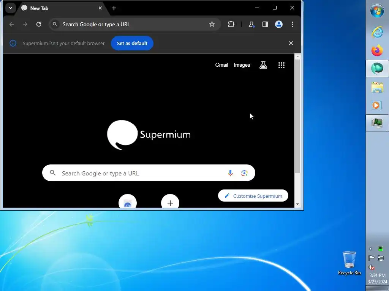Open the tab search dropdown arrow
Viewport: 389px width, 291px height.
tap(11, 8)
